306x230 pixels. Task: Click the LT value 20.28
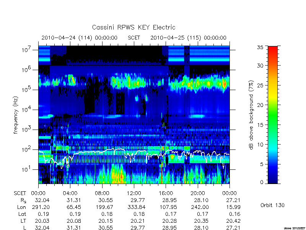tap(169, 221)
